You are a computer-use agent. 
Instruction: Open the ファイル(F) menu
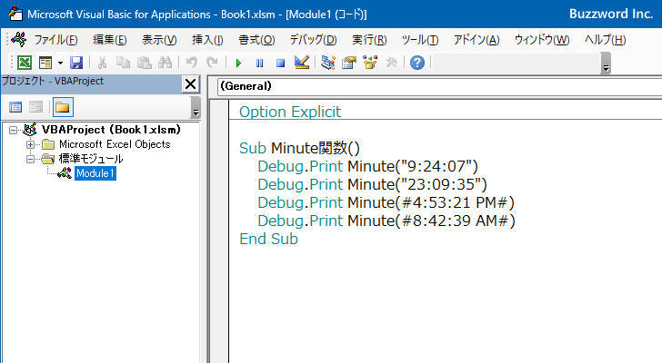(55, 40)
